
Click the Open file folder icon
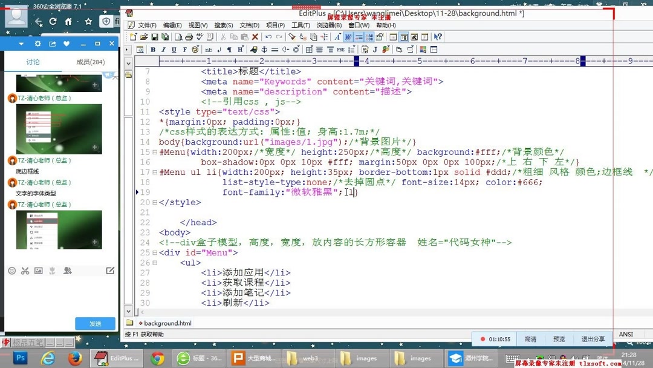click(x=144, y=37)
